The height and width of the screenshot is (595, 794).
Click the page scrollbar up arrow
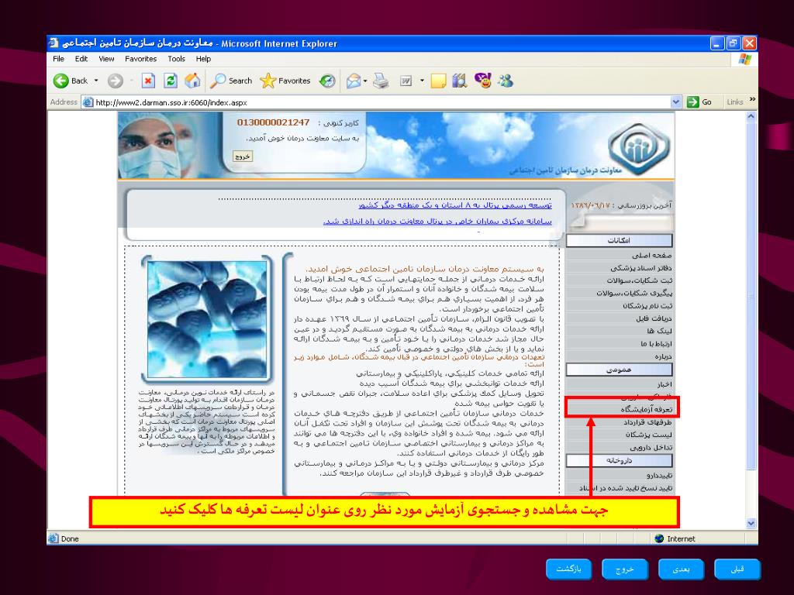click(751, 116)
